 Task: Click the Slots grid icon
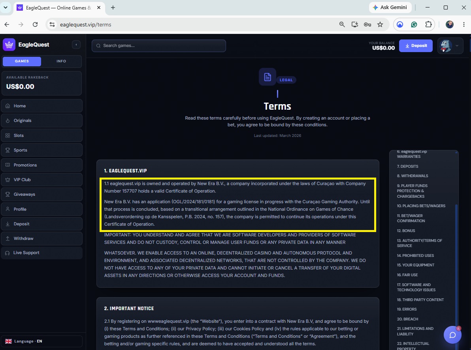point(8,136)
